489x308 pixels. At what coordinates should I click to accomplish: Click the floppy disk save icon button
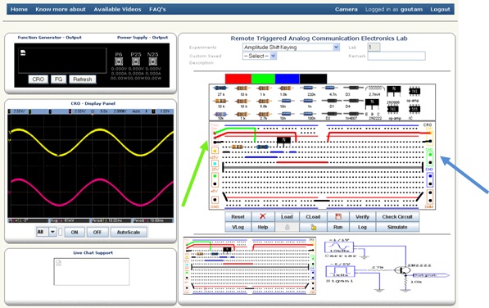pos(338,216)
